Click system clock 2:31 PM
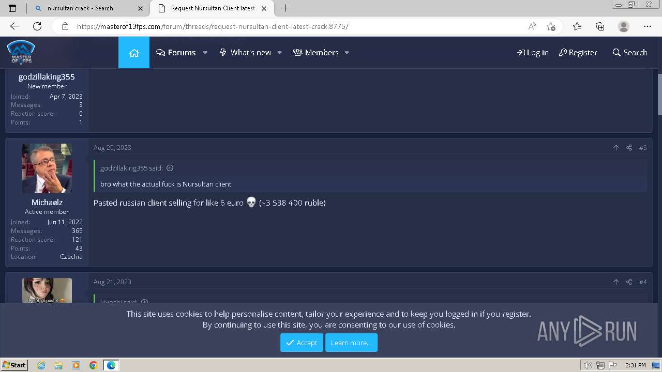This screenshot has width=662, height=372. (x=635, y=365)
